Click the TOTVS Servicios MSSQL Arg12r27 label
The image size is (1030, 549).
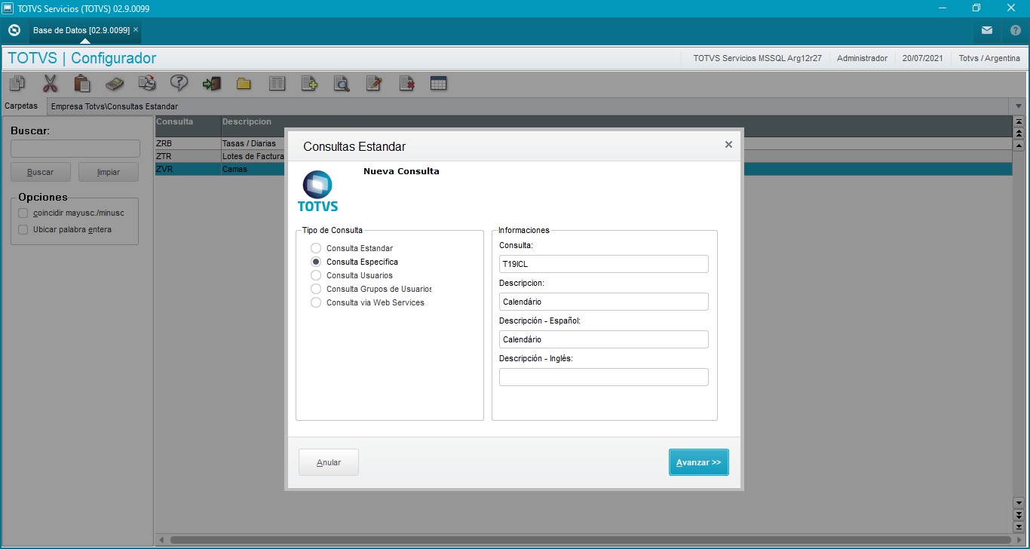pyautogui.click(x=757, y=58)
